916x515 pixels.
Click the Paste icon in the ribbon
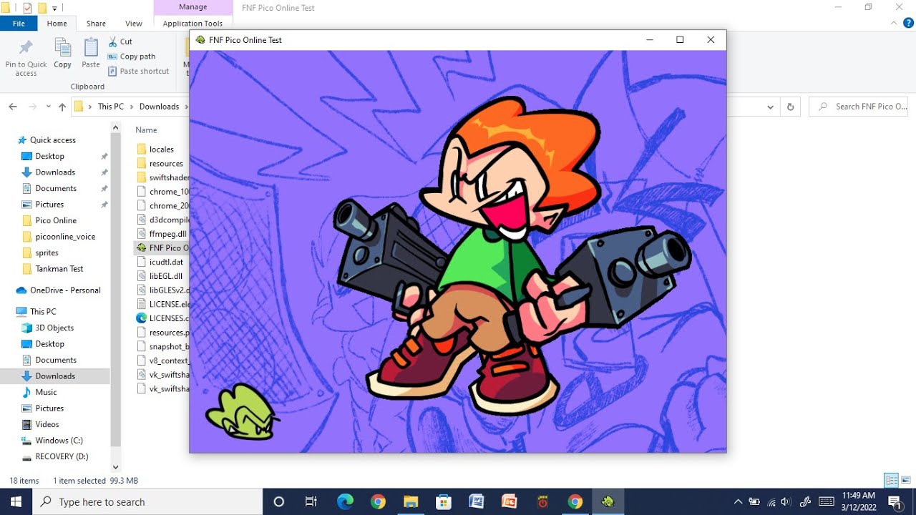click(x=91, y=48)
